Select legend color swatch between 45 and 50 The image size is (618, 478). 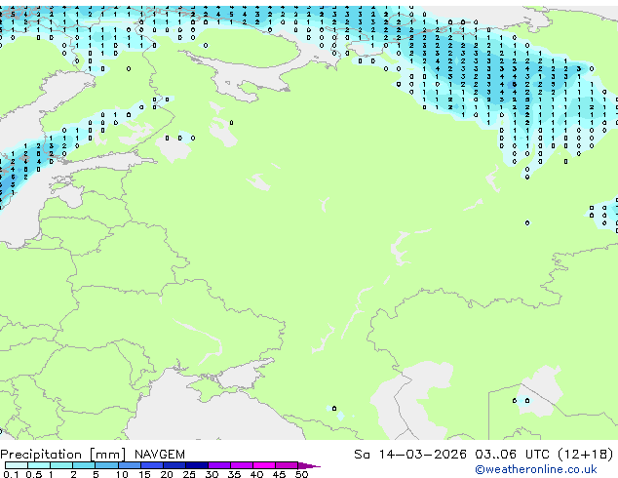pos(287,465)
